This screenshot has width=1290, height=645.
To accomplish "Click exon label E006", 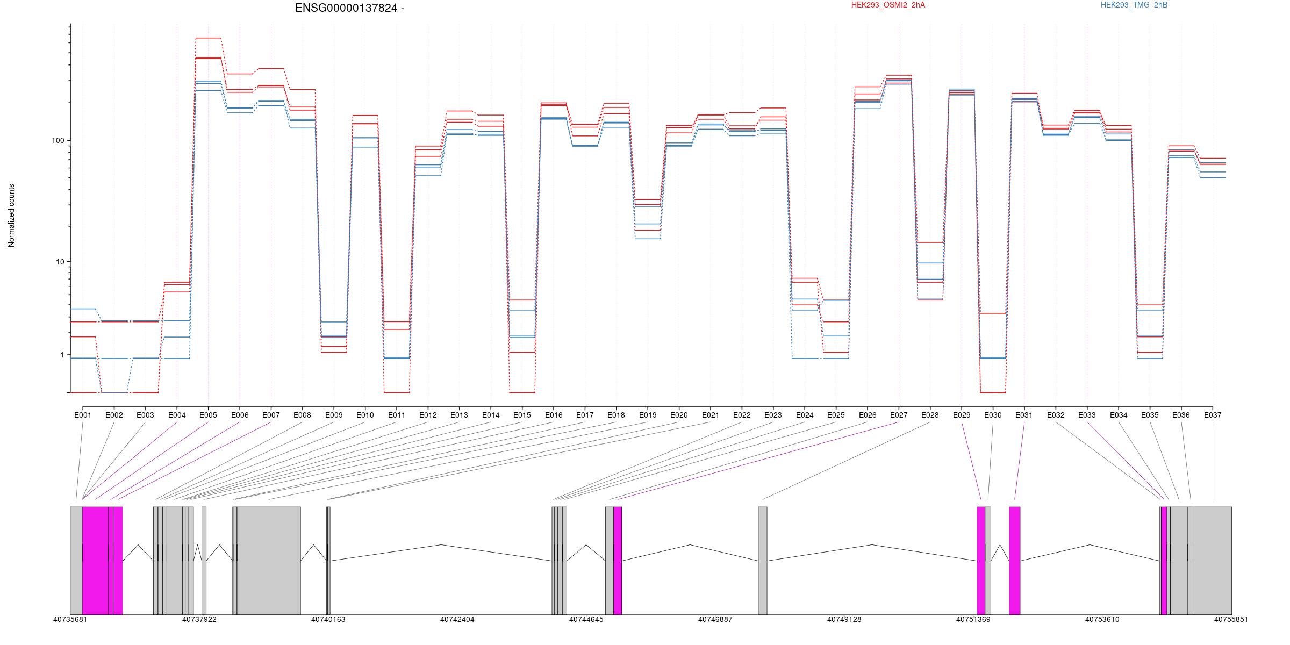I will 240,415.
